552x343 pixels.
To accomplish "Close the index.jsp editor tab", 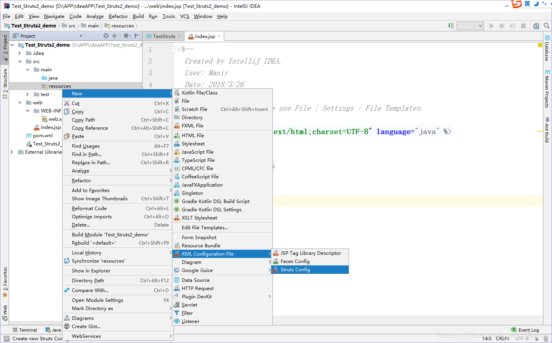I will pos(219,36).
